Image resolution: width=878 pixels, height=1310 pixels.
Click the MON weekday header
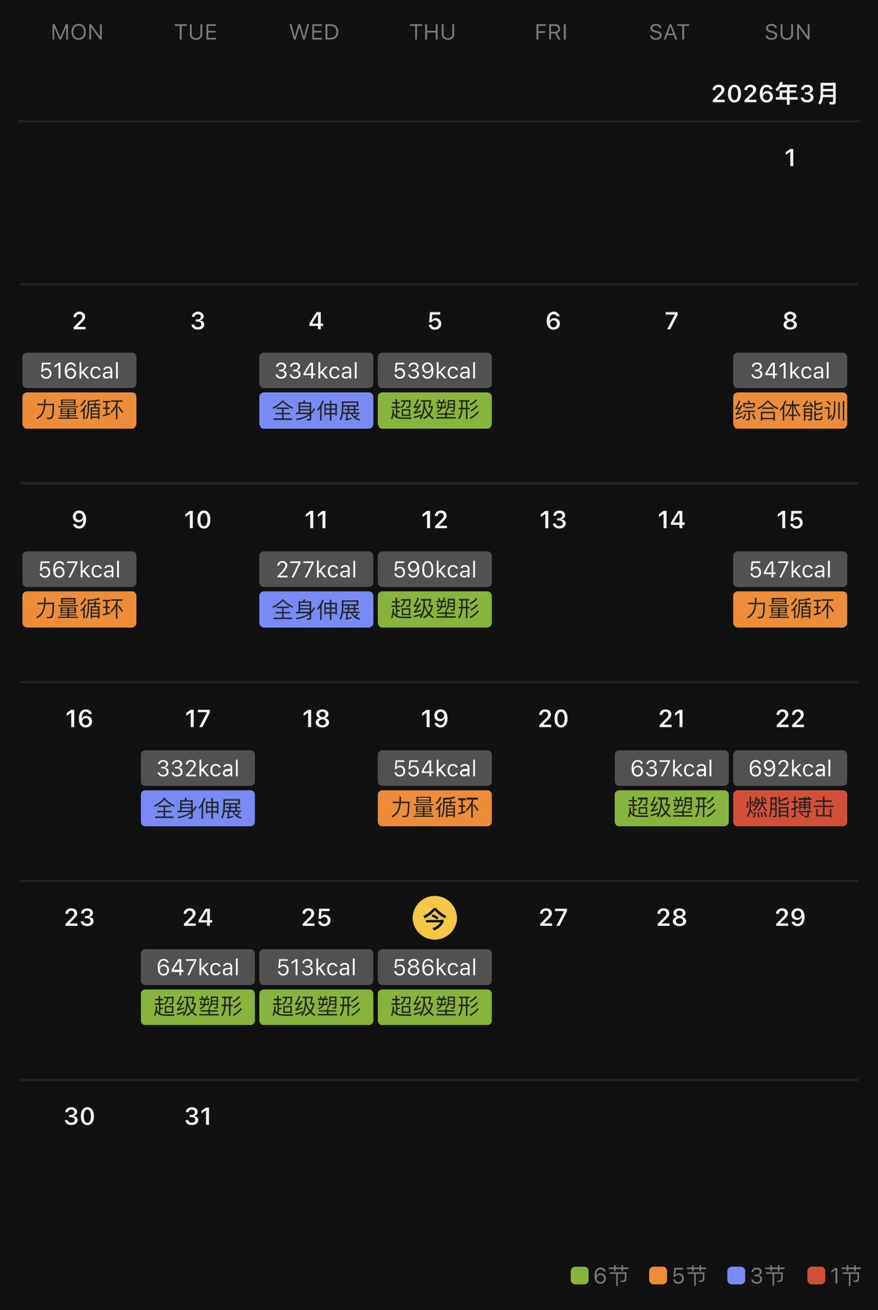[x=77, y=32]
